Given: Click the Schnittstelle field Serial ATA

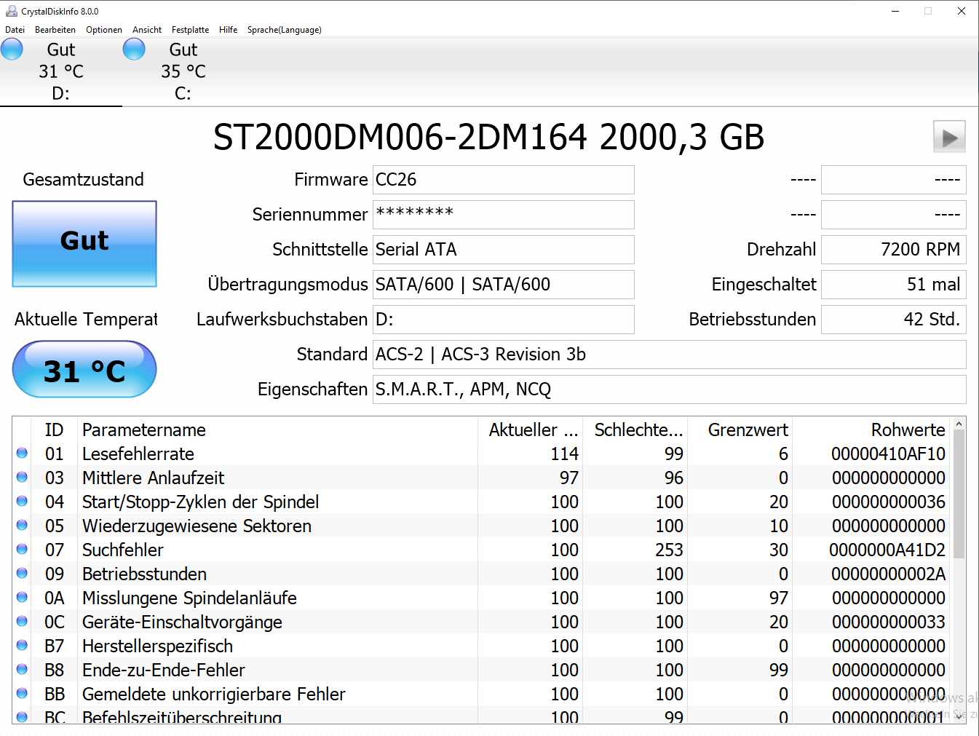Looking at the screenshot, I should pos(504,250).
